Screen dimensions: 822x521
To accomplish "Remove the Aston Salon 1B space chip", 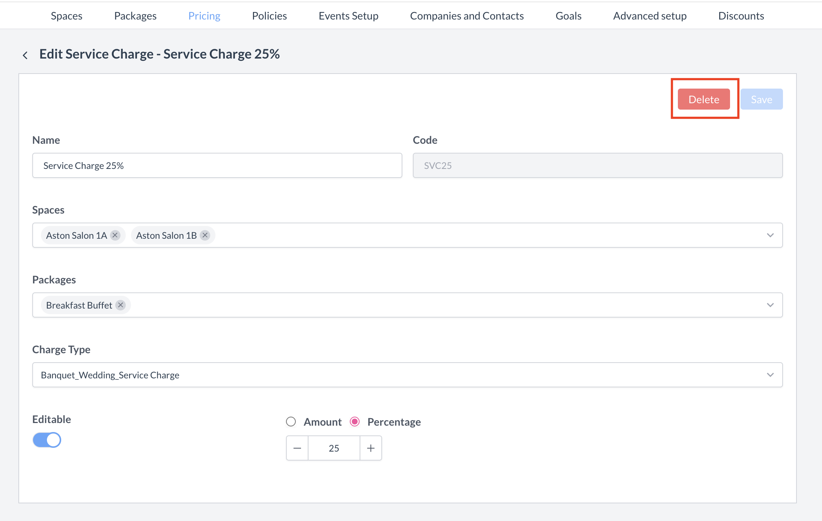I will pyautogui.click(x=205, y=235).
